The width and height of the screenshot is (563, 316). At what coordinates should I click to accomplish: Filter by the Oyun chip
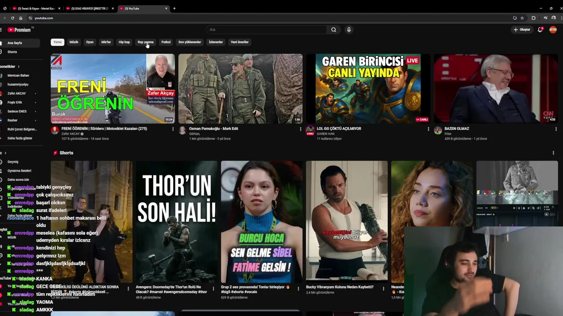(90, 42)
